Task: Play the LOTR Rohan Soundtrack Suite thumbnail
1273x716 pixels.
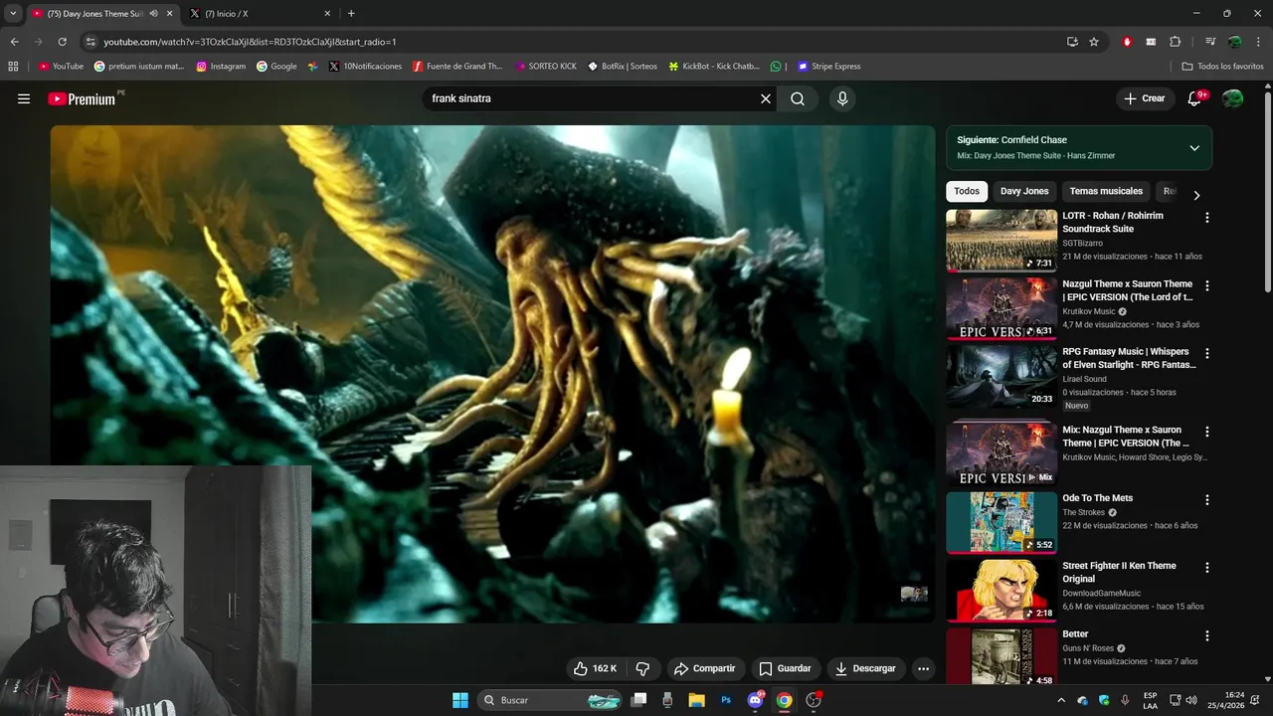Action: click(x=1000, y=240)
